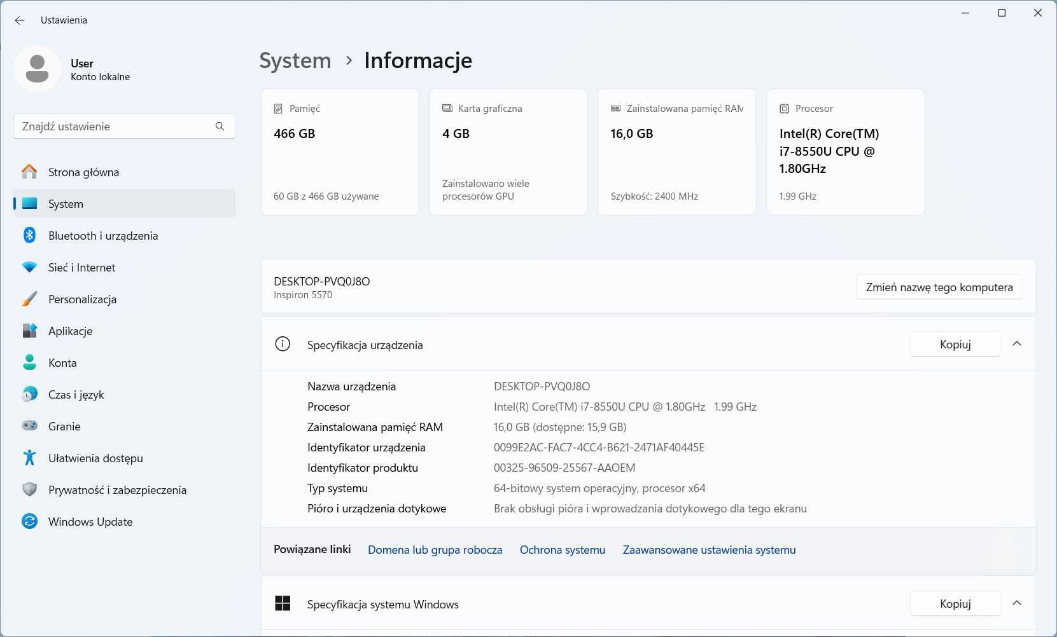Viewport: 1057px width, 637px height.
Task: Click the Ułatwienia dostępu accessibility icon
Action: 29,457
